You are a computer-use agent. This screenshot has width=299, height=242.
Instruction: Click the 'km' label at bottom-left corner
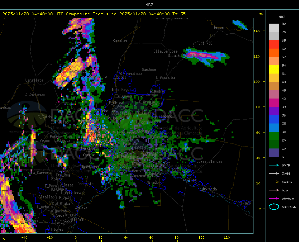point(5,238)
